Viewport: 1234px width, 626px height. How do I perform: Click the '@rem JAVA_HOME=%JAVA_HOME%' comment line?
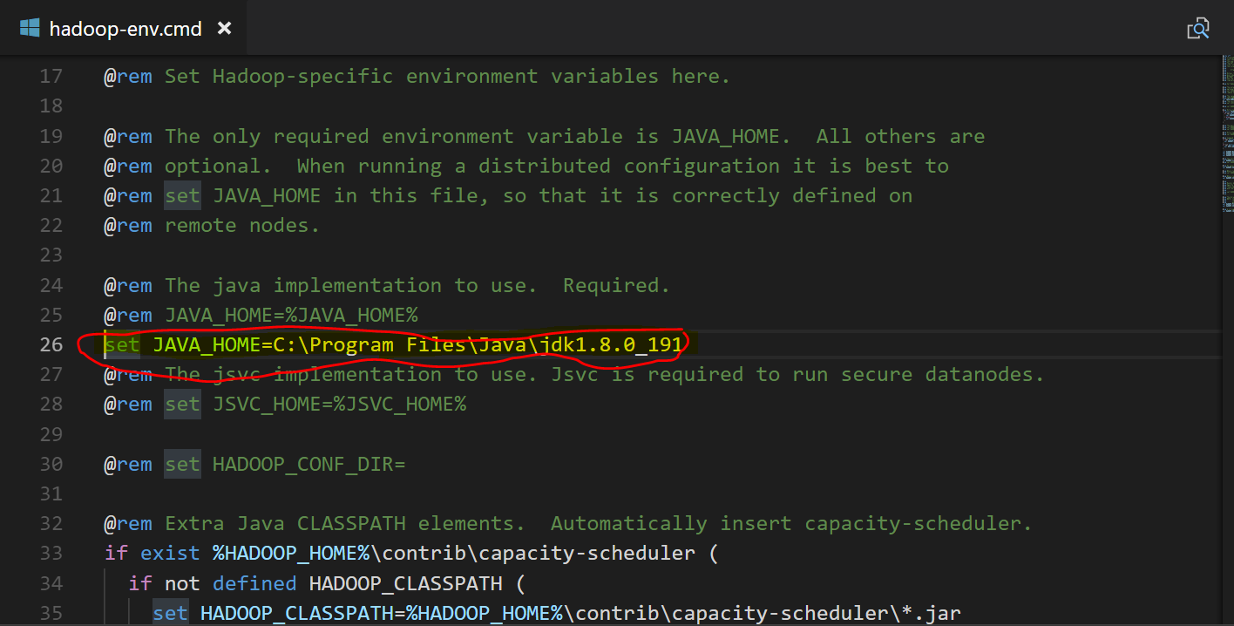coord(261,315)
